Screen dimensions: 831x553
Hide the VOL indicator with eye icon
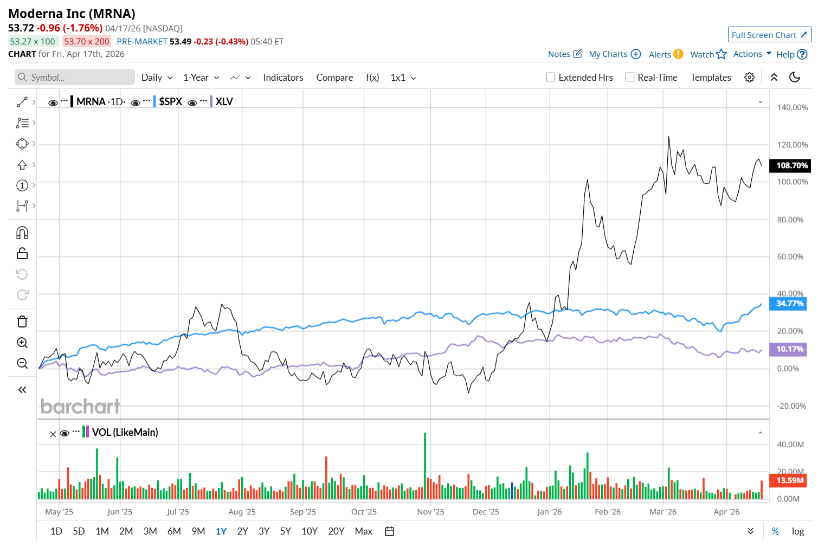[65, 433]
